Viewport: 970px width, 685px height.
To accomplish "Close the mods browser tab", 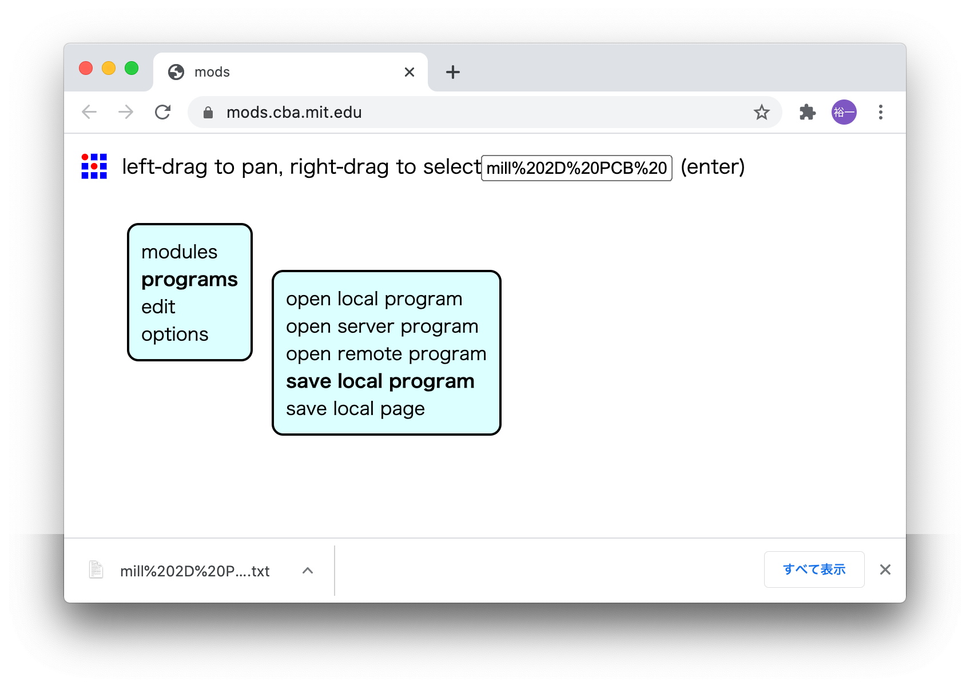I will pyautogui.click(x=409, y=72).
